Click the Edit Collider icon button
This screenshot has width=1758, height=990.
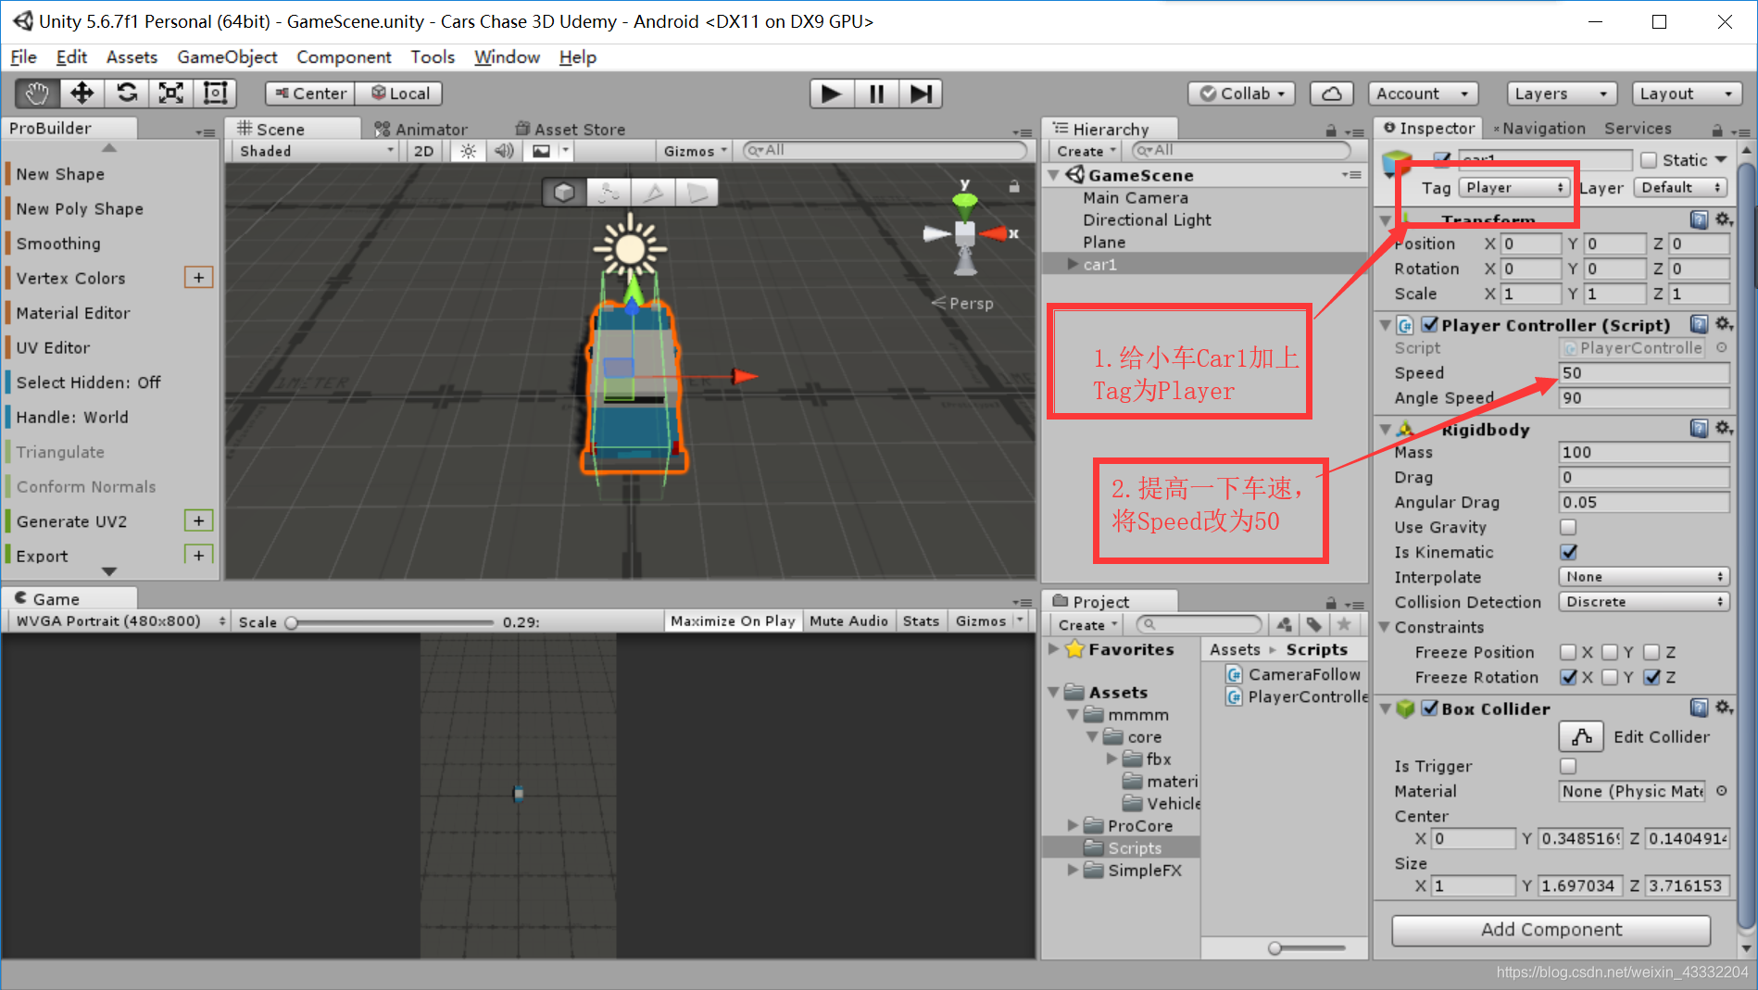(1582, 737)
